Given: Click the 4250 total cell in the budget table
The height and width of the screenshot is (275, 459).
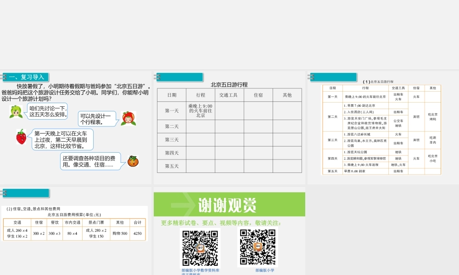Looking at the screenshot, I should tap(137, 233).
